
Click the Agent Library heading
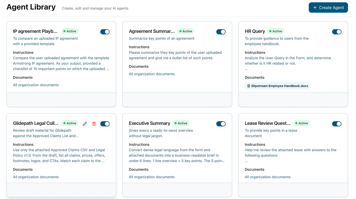(x=31, y=7)
